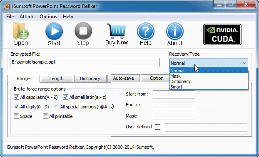Image resolution: width=259 pixels, height=157 pixels.
Task: Collapse the Recovery Type combo box arrow
Action: coord(244,63)
